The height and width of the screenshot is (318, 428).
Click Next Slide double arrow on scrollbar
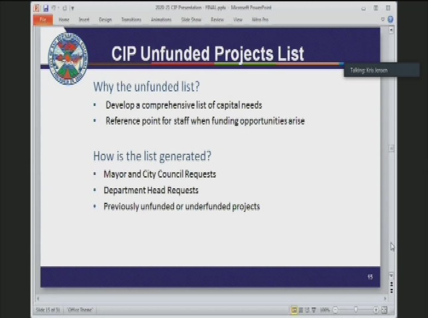point(391,291)
